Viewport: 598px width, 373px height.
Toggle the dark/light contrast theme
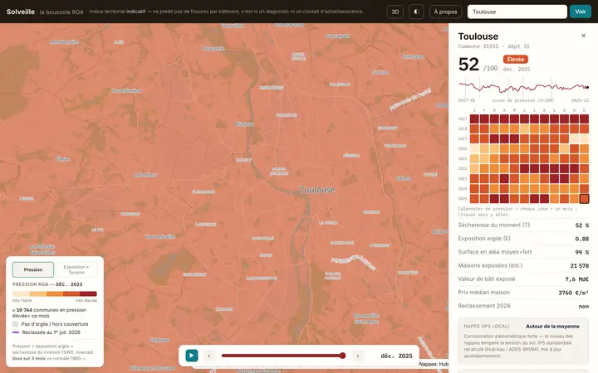click(416, 12)
